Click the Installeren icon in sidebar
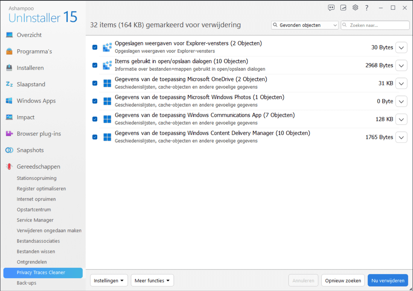This screenshot has width=413, height=291. tap(9, 68)
